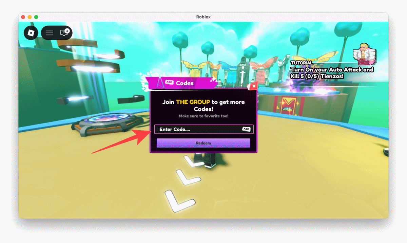Click the Roblox logo icon
Viewport: 407px width, 243px height.
click(x=31, y=33)
